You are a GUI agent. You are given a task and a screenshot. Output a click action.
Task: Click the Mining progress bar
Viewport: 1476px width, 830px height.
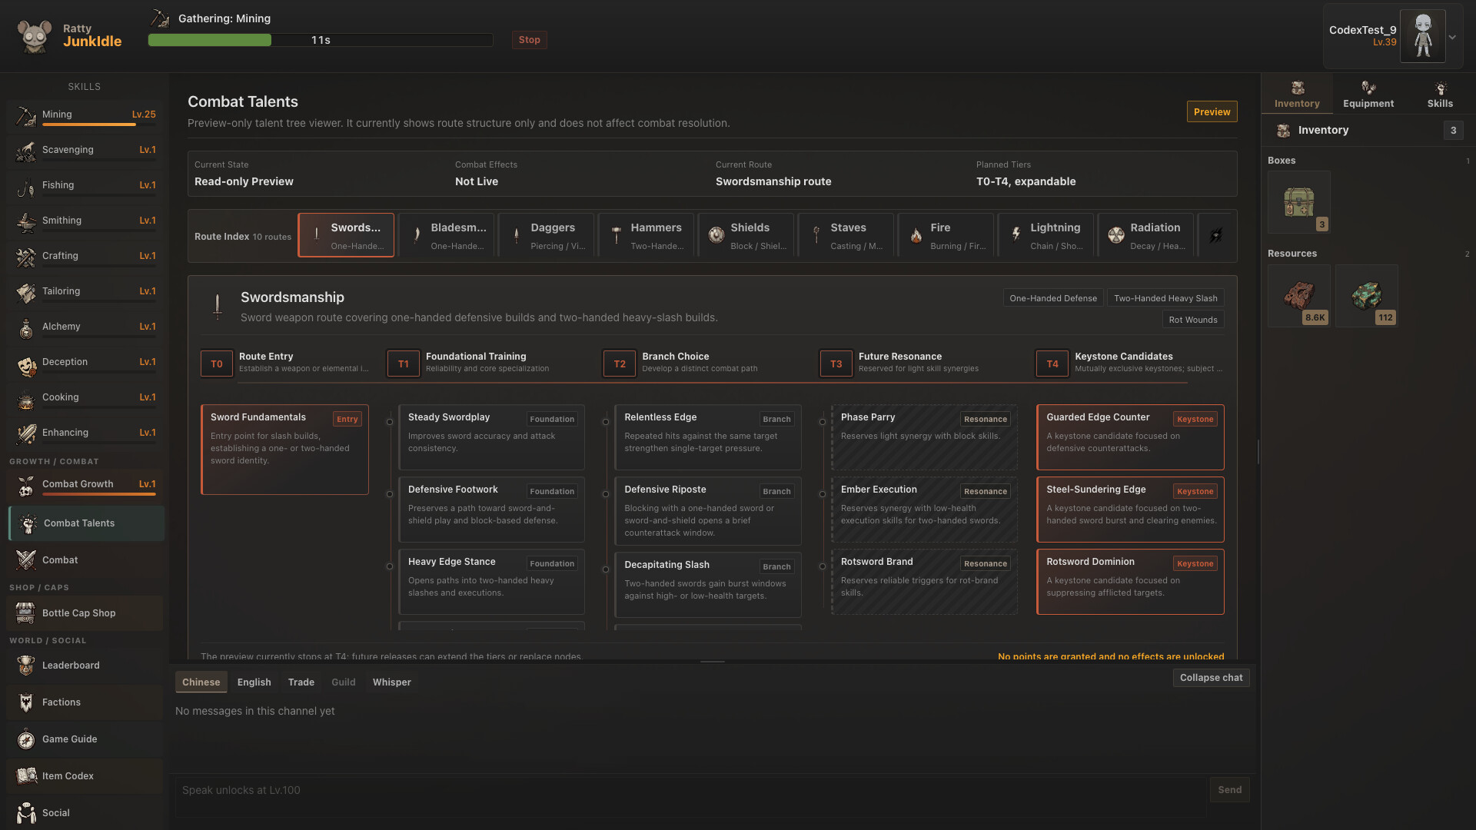[321, 40]
